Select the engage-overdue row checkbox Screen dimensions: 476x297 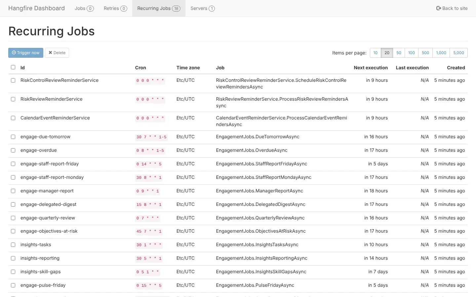pyautogui.click(x=13, y=150)
